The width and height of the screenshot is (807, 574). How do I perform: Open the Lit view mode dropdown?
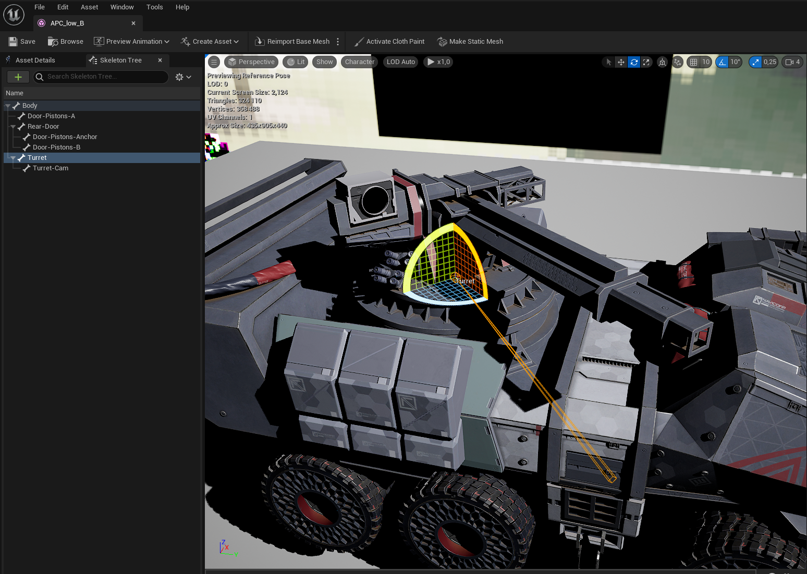click(296, 62)
